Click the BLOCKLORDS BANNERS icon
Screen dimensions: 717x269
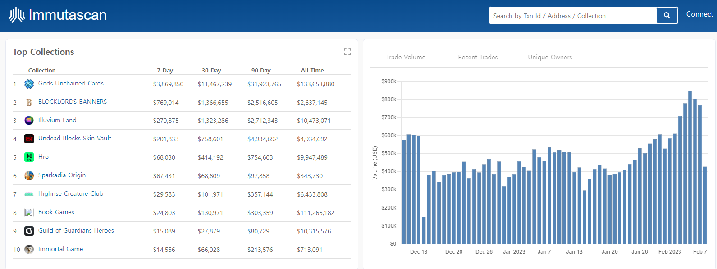point(29,102)
